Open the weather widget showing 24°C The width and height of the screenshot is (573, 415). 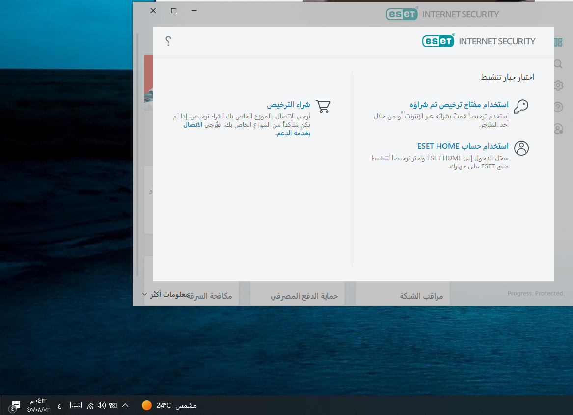pos(169,405)
